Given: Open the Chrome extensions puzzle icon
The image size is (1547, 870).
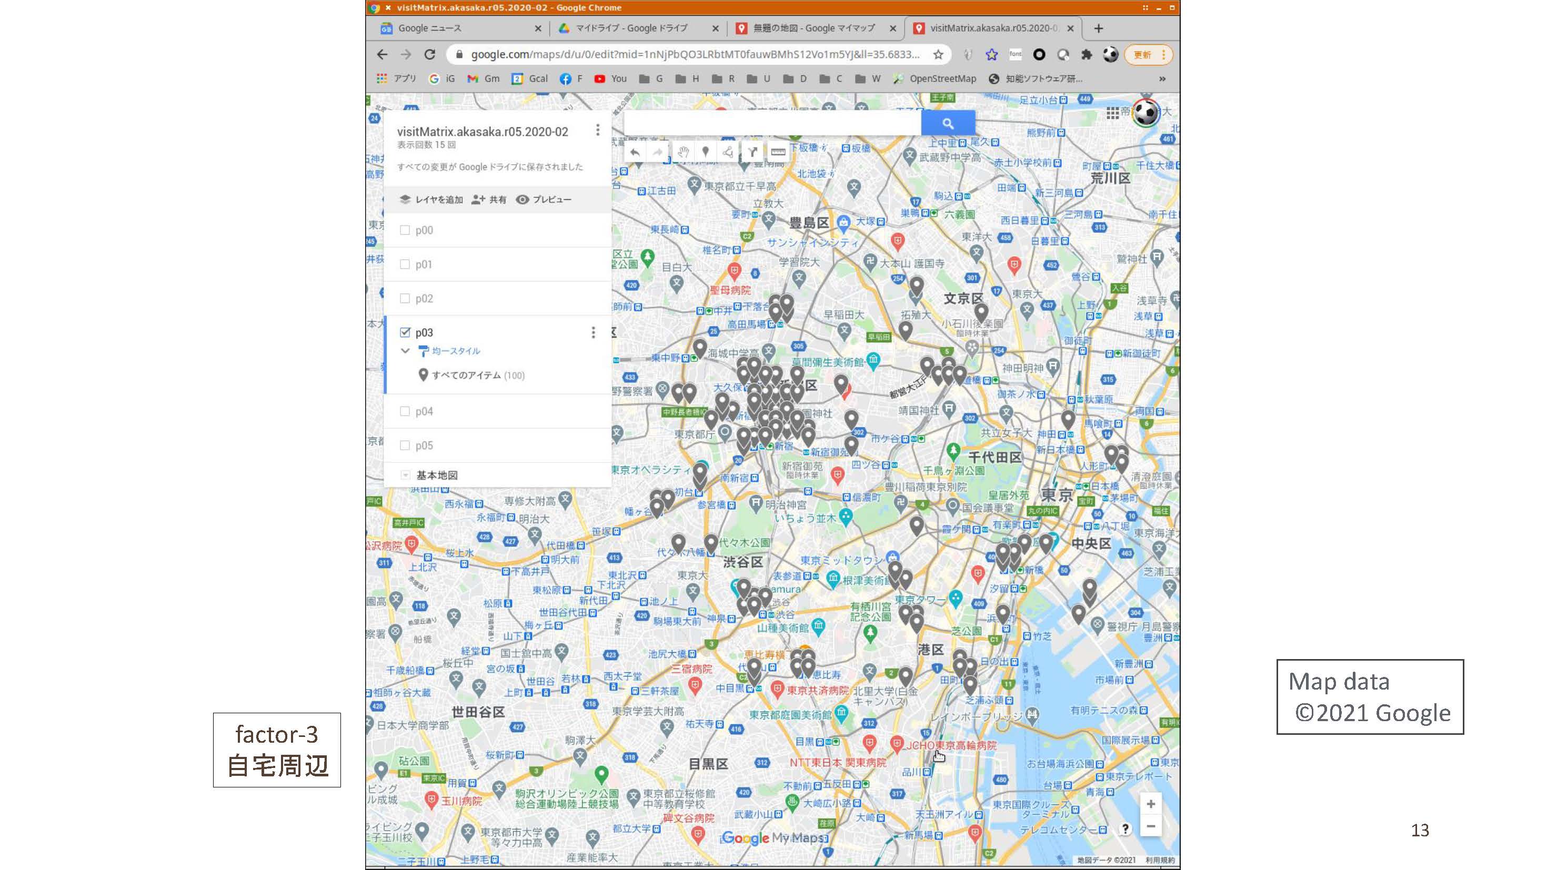Looking at the screenshot, I should point(1087,55).
